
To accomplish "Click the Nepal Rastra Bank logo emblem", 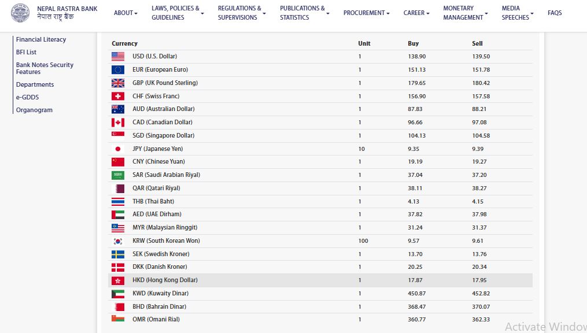I will [x=20, y=13].
